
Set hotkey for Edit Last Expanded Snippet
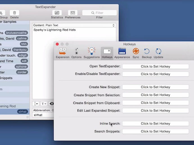[155, 111]
